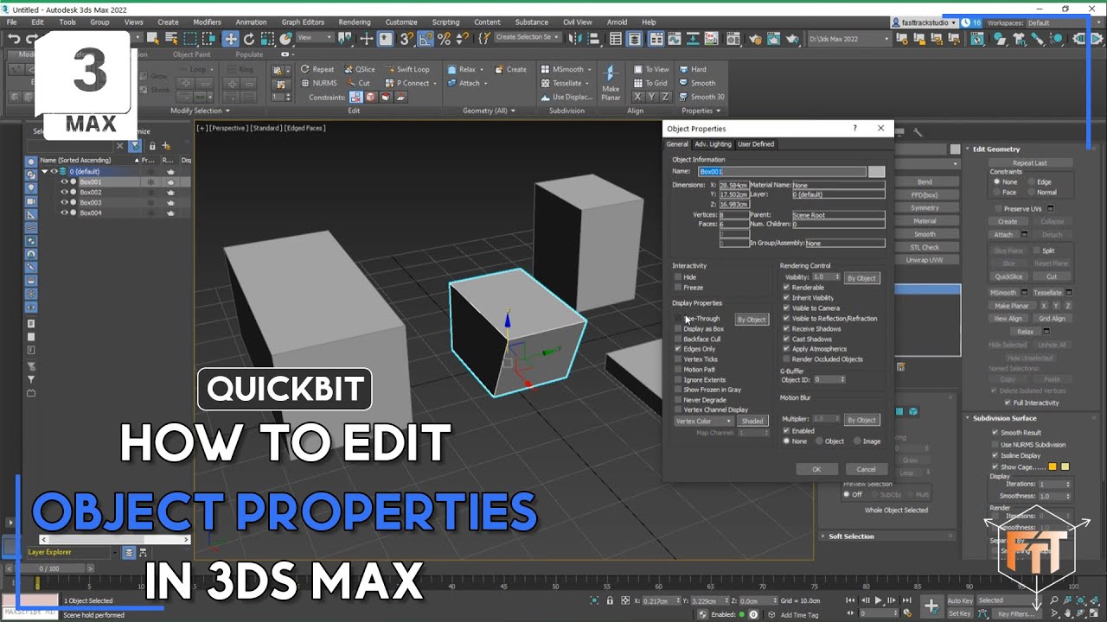Expand the Properties ribbon panel

point(701,111)
